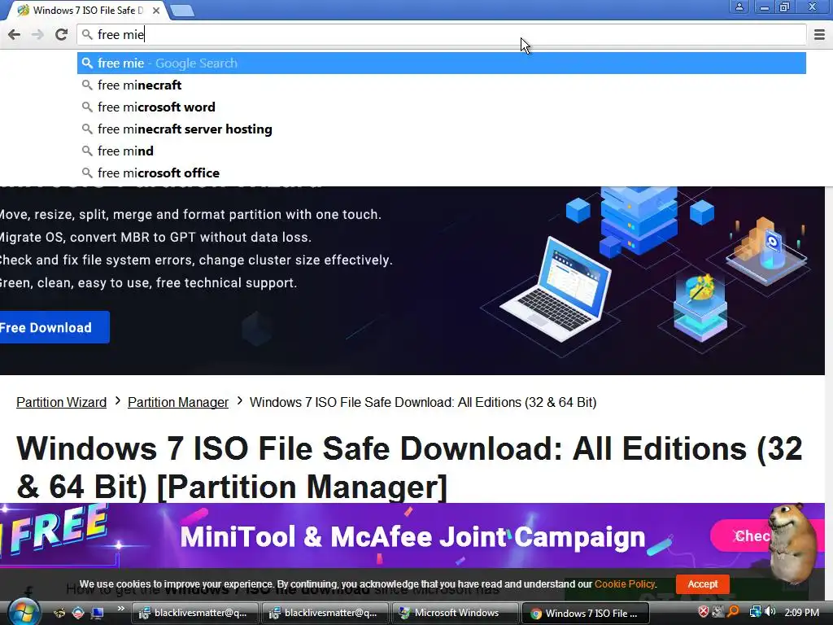Click the article heading "Windows 7 ISO File Safe Download"
This screenshot has width=833, height=625.
pyautogui.click(x=409, y=468)
